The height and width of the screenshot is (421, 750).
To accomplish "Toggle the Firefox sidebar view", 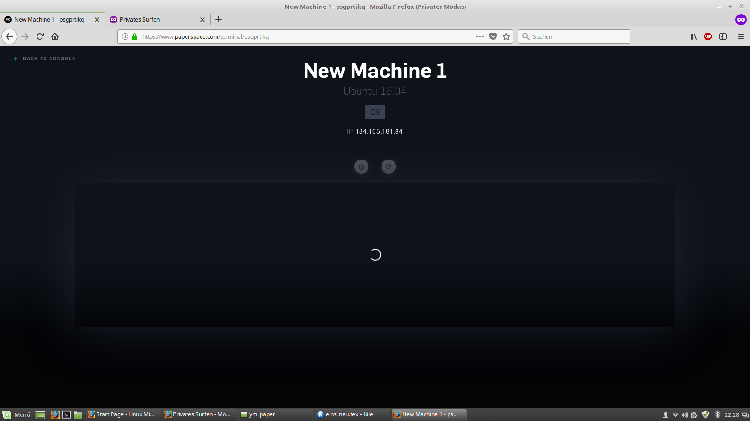I will (x=723, y=36).
